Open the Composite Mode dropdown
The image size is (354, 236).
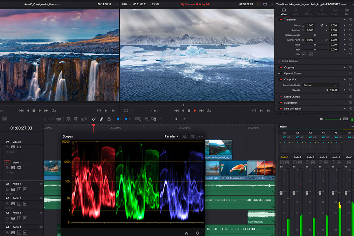point(320,85)
